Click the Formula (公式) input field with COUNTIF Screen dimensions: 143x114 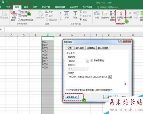[x=88, y=77]
